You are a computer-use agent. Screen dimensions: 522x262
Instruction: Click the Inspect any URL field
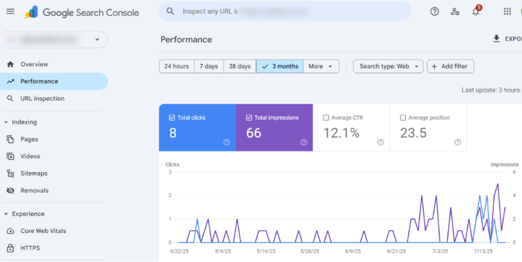click(x=285, y=11)
